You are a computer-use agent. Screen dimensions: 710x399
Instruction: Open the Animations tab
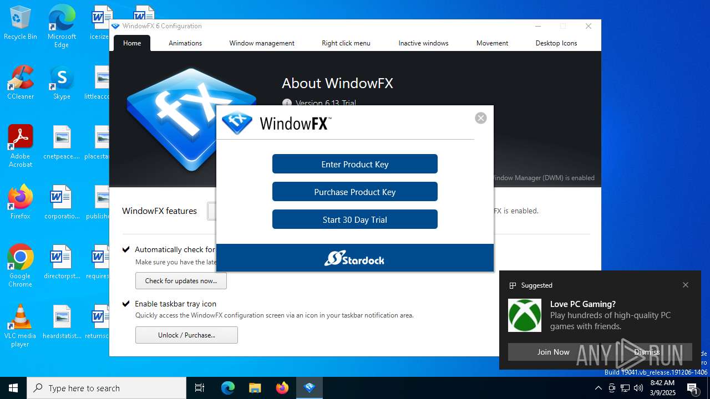point(185,43)
